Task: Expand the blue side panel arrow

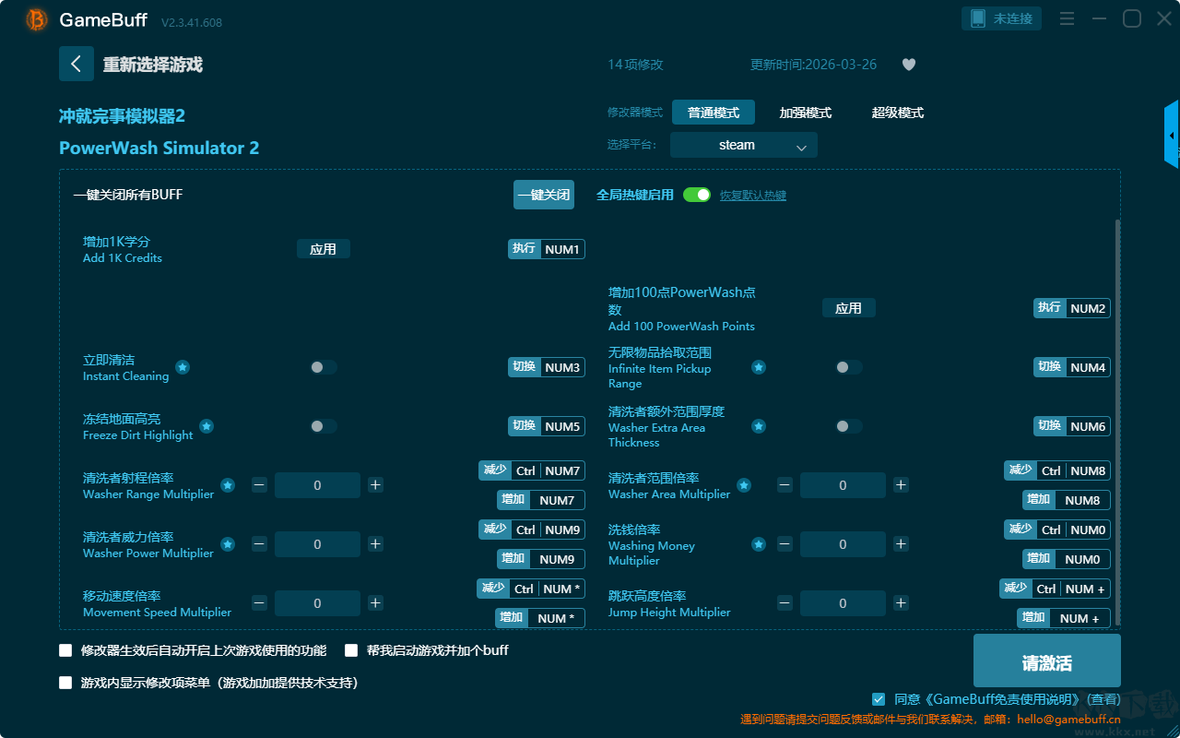Action: point(1172,135)
